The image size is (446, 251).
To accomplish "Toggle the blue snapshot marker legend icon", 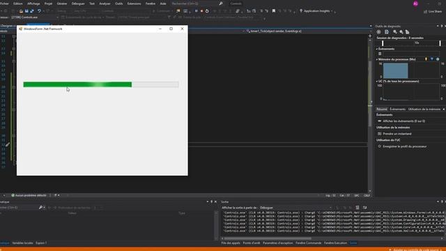I will pos(432,59).
